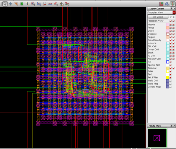Toggle Guide visibility checkbox
176x149 pixels.
point(170,31)
